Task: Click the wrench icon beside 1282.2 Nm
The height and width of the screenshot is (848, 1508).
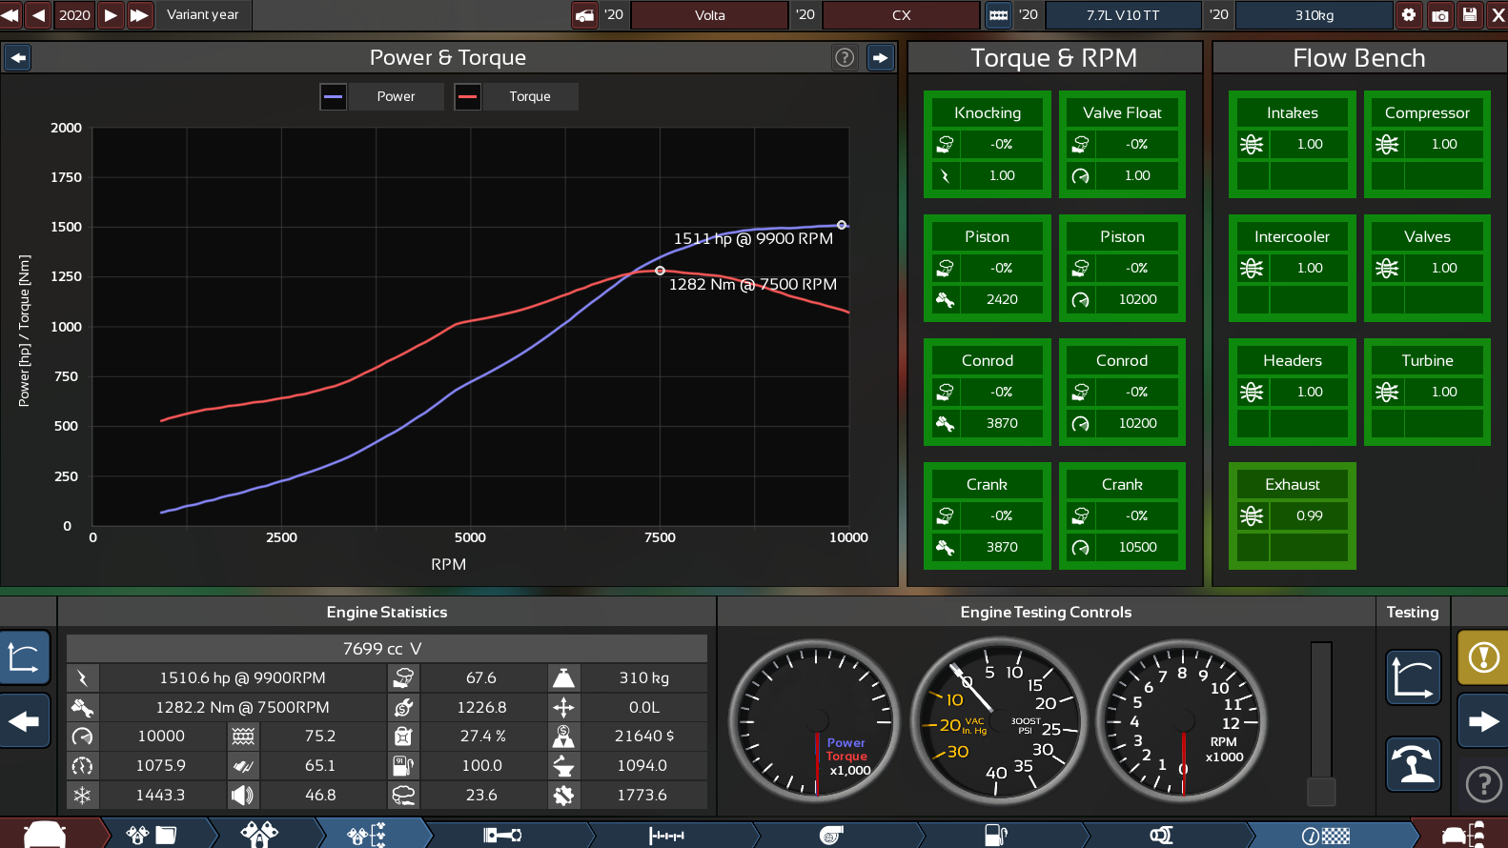Action: [82, 708]
